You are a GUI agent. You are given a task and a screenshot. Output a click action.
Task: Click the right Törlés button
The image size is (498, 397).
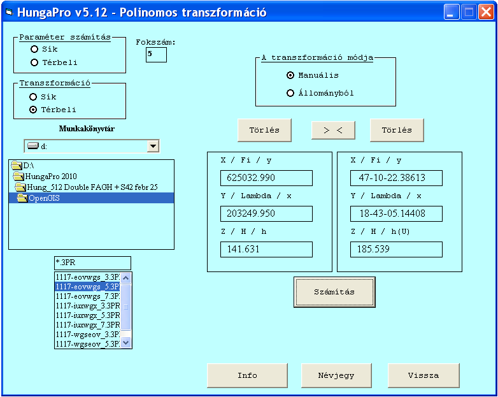click(397, 131)
